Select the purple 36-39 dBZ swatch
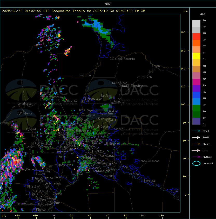 click(x=196, y=88)
